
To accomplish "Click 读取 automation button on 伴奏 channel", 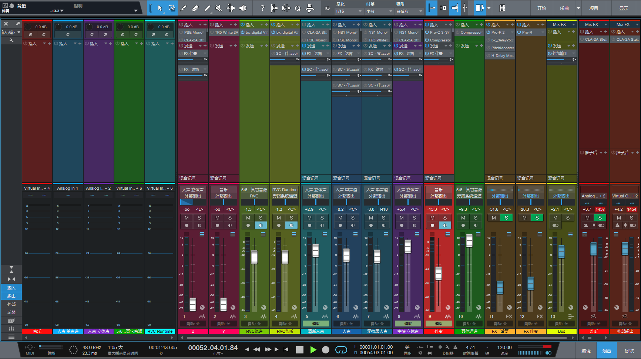I will (x=439, y=324).
